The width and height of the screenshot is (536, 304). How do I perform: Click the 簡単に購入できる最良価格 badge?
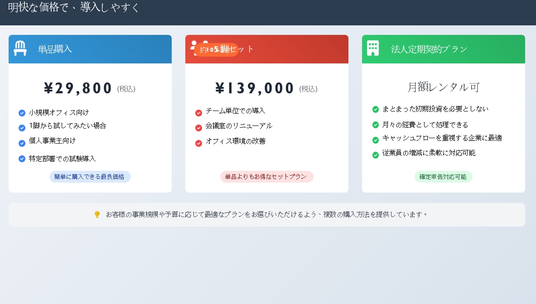[90, 177]
